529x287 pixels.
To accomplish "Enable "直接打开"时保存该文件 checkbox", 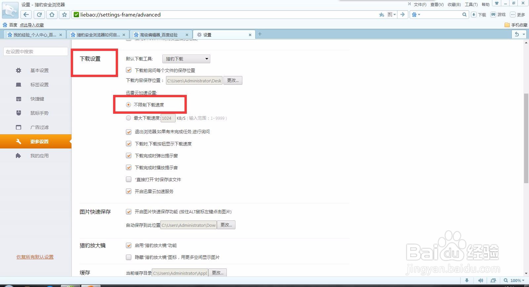I will point(129,180).
